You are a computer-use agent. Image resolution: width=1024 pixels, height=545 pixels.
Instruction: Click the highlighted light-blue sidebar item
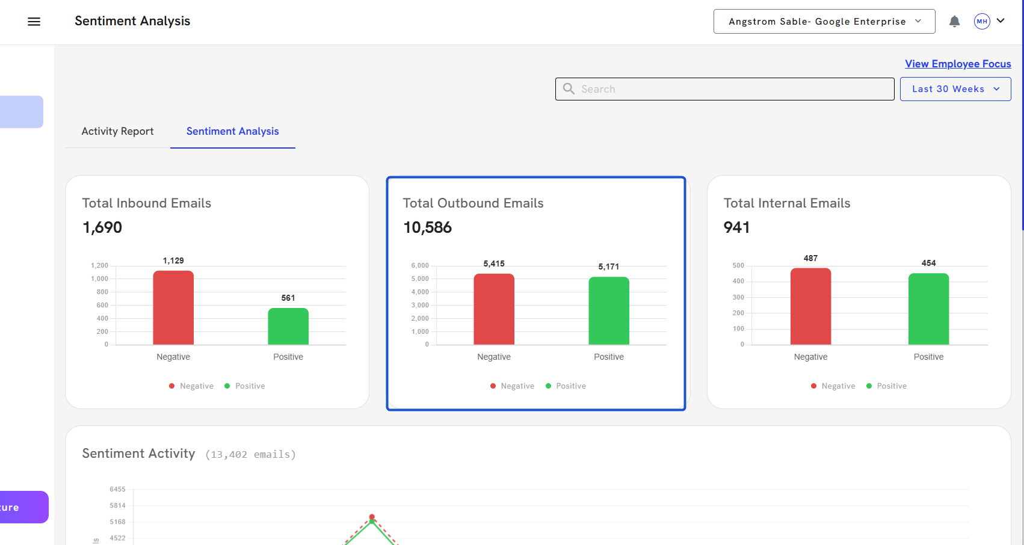21,112
